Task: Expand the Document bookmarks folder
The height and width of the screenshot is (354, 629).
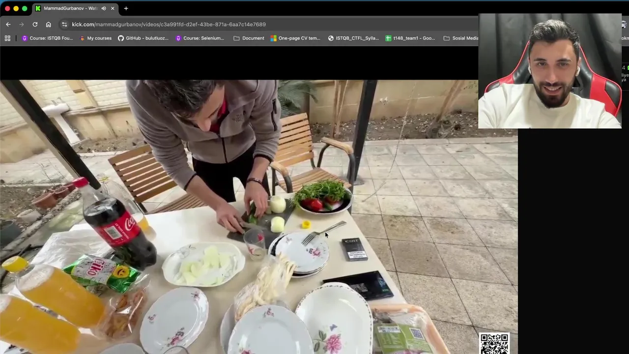Action: (x=249, y=38)
